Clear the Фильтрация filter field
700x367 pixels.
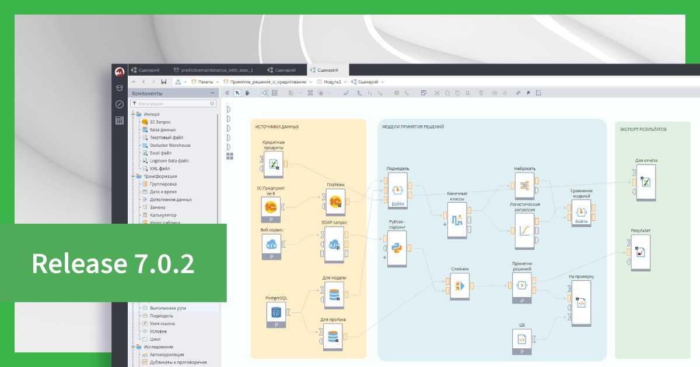[x=212, y=104]
